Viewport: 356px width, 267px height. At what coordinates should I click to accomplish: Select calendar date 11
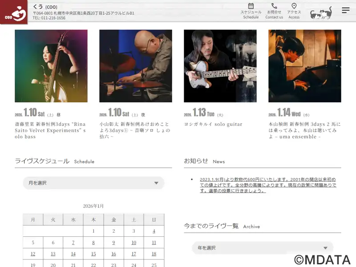154,243
